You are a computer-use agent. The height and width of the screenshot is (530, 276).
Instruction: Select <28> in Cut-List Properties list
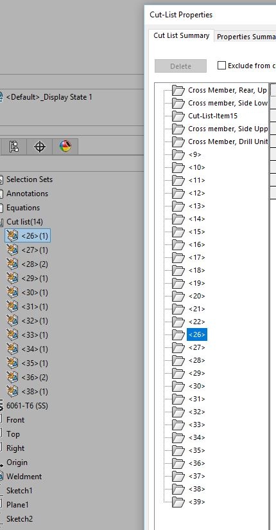coord(196,360)
